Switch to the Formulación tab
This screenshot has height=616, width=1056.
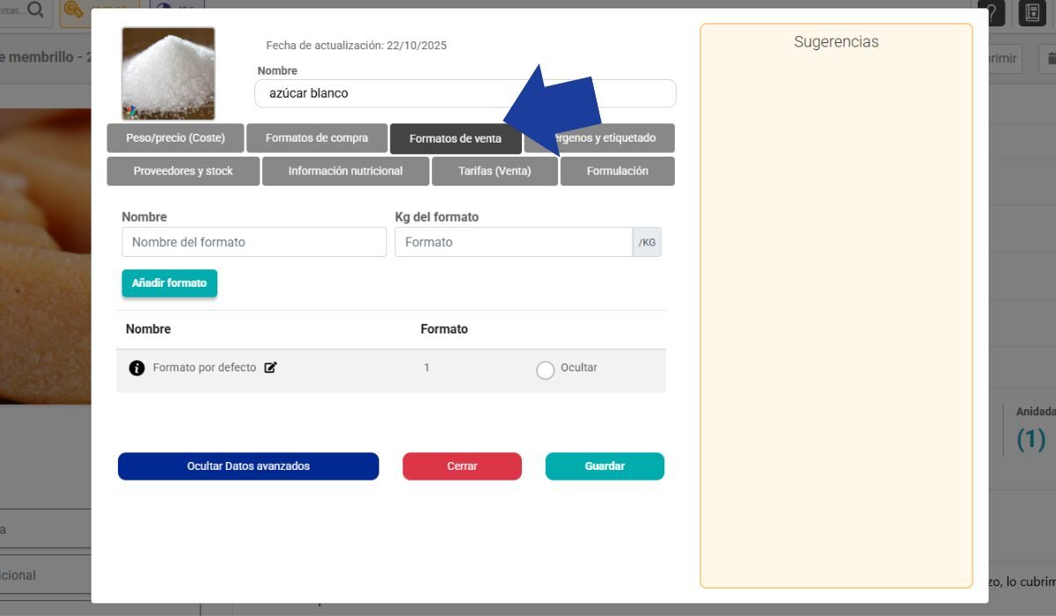pos(618,171)
